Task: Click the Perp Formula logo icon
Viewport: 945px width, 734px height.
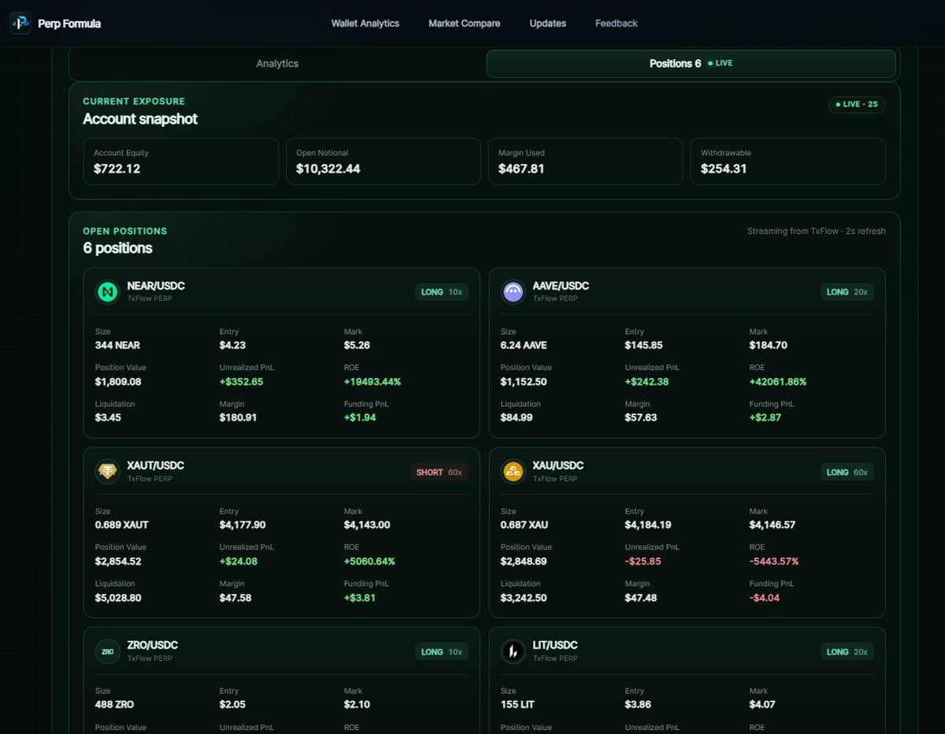Action: click(20, 23)
